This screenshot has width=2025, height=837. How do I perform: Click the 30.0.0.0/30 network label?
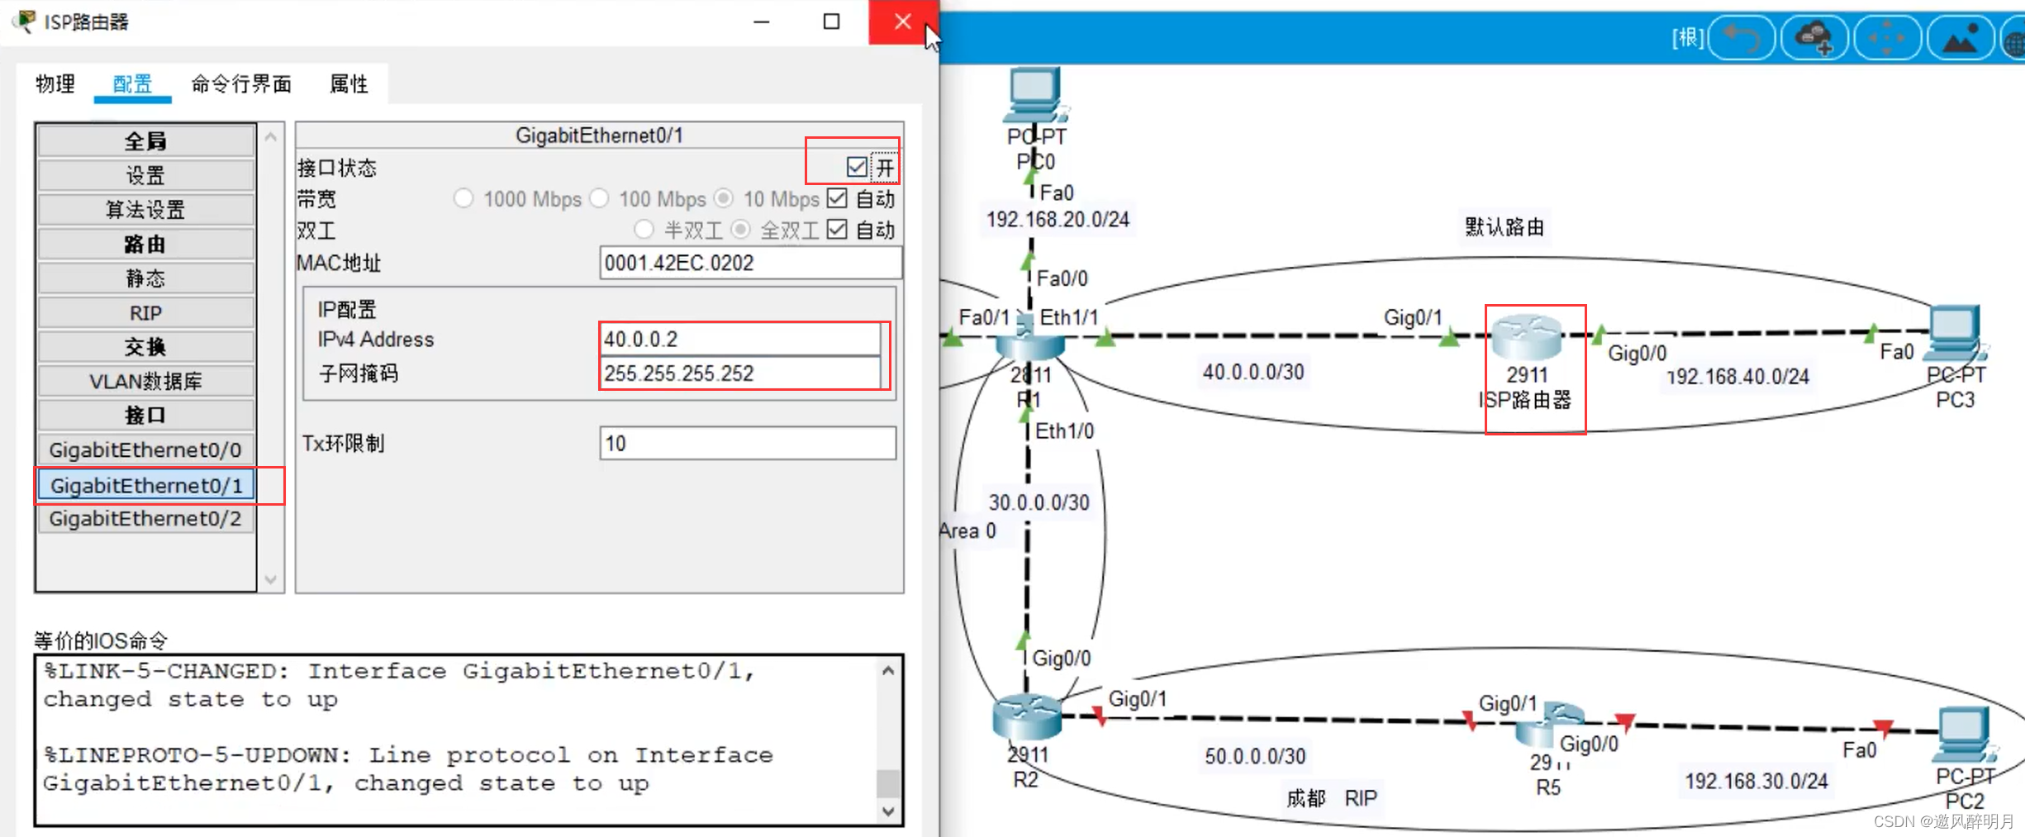(x=1039, y=502)
